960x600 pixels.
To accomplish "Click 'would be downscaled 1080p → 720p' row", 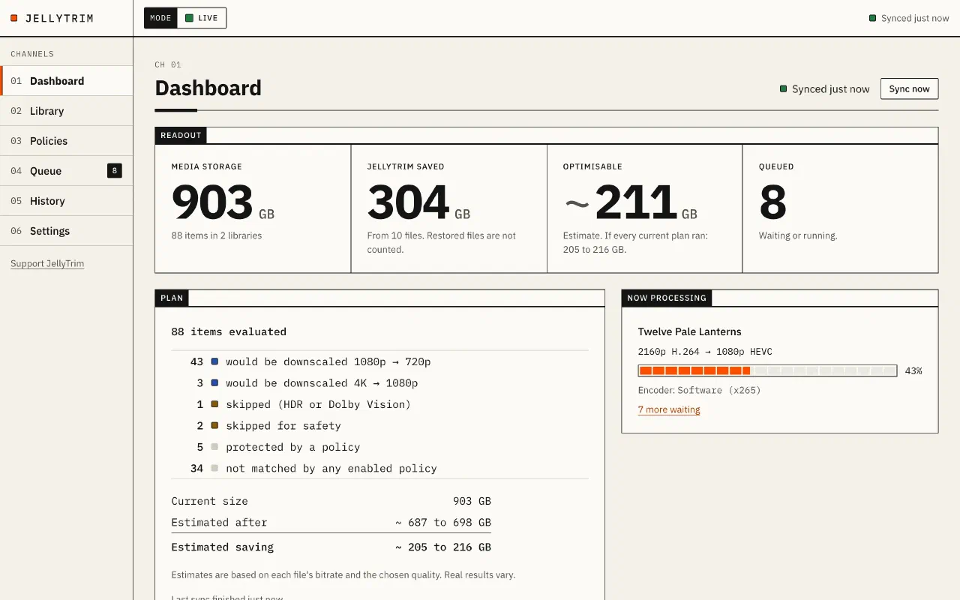I will pyautogui.click(x=379, y=361).
